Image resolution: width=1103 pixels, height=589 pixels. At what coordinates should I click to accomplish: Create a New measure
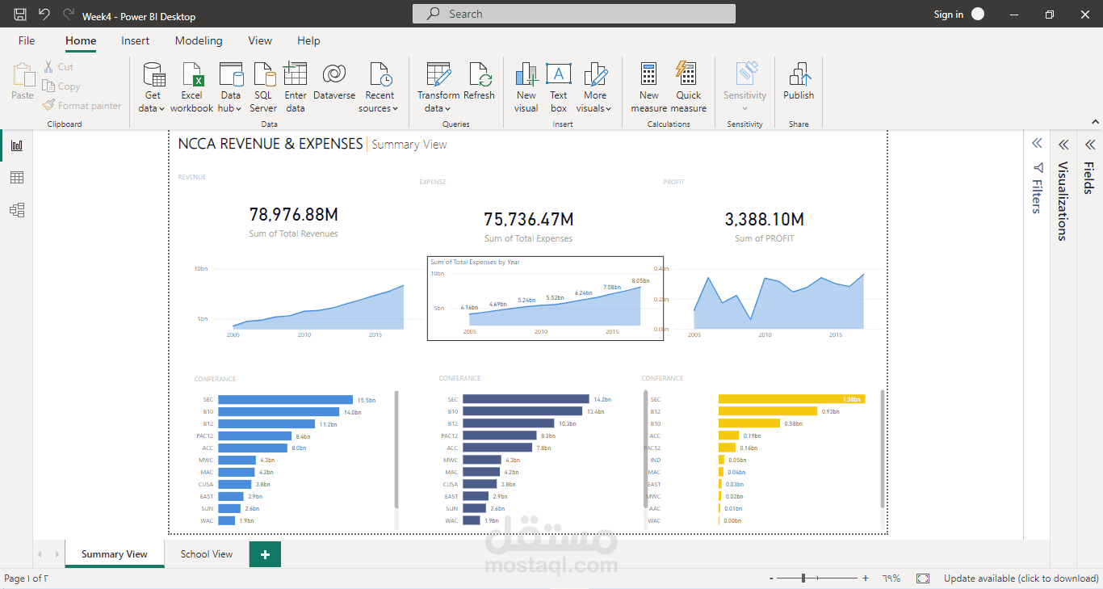649,87
